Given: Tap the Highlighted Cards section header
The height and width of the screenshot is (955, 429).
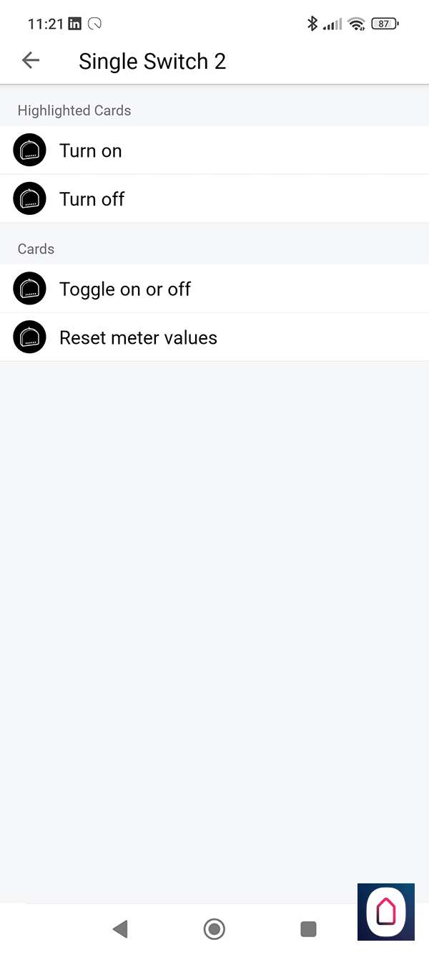Looking at the screenshot, I should [74, 110].
